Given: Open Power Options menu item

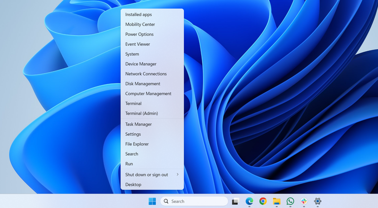Looking at the screenshot, I should point(139,34).
